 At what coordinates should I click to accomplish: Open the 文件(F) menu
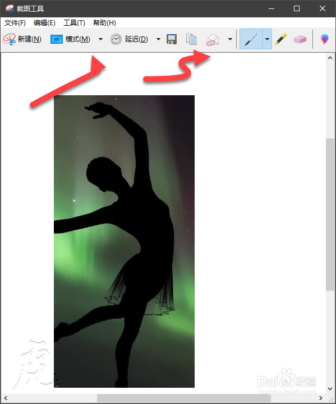(15, 23)
